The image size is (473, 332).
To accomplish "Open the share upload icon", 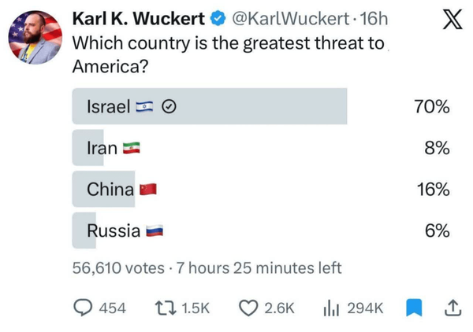I will (453, 308).
